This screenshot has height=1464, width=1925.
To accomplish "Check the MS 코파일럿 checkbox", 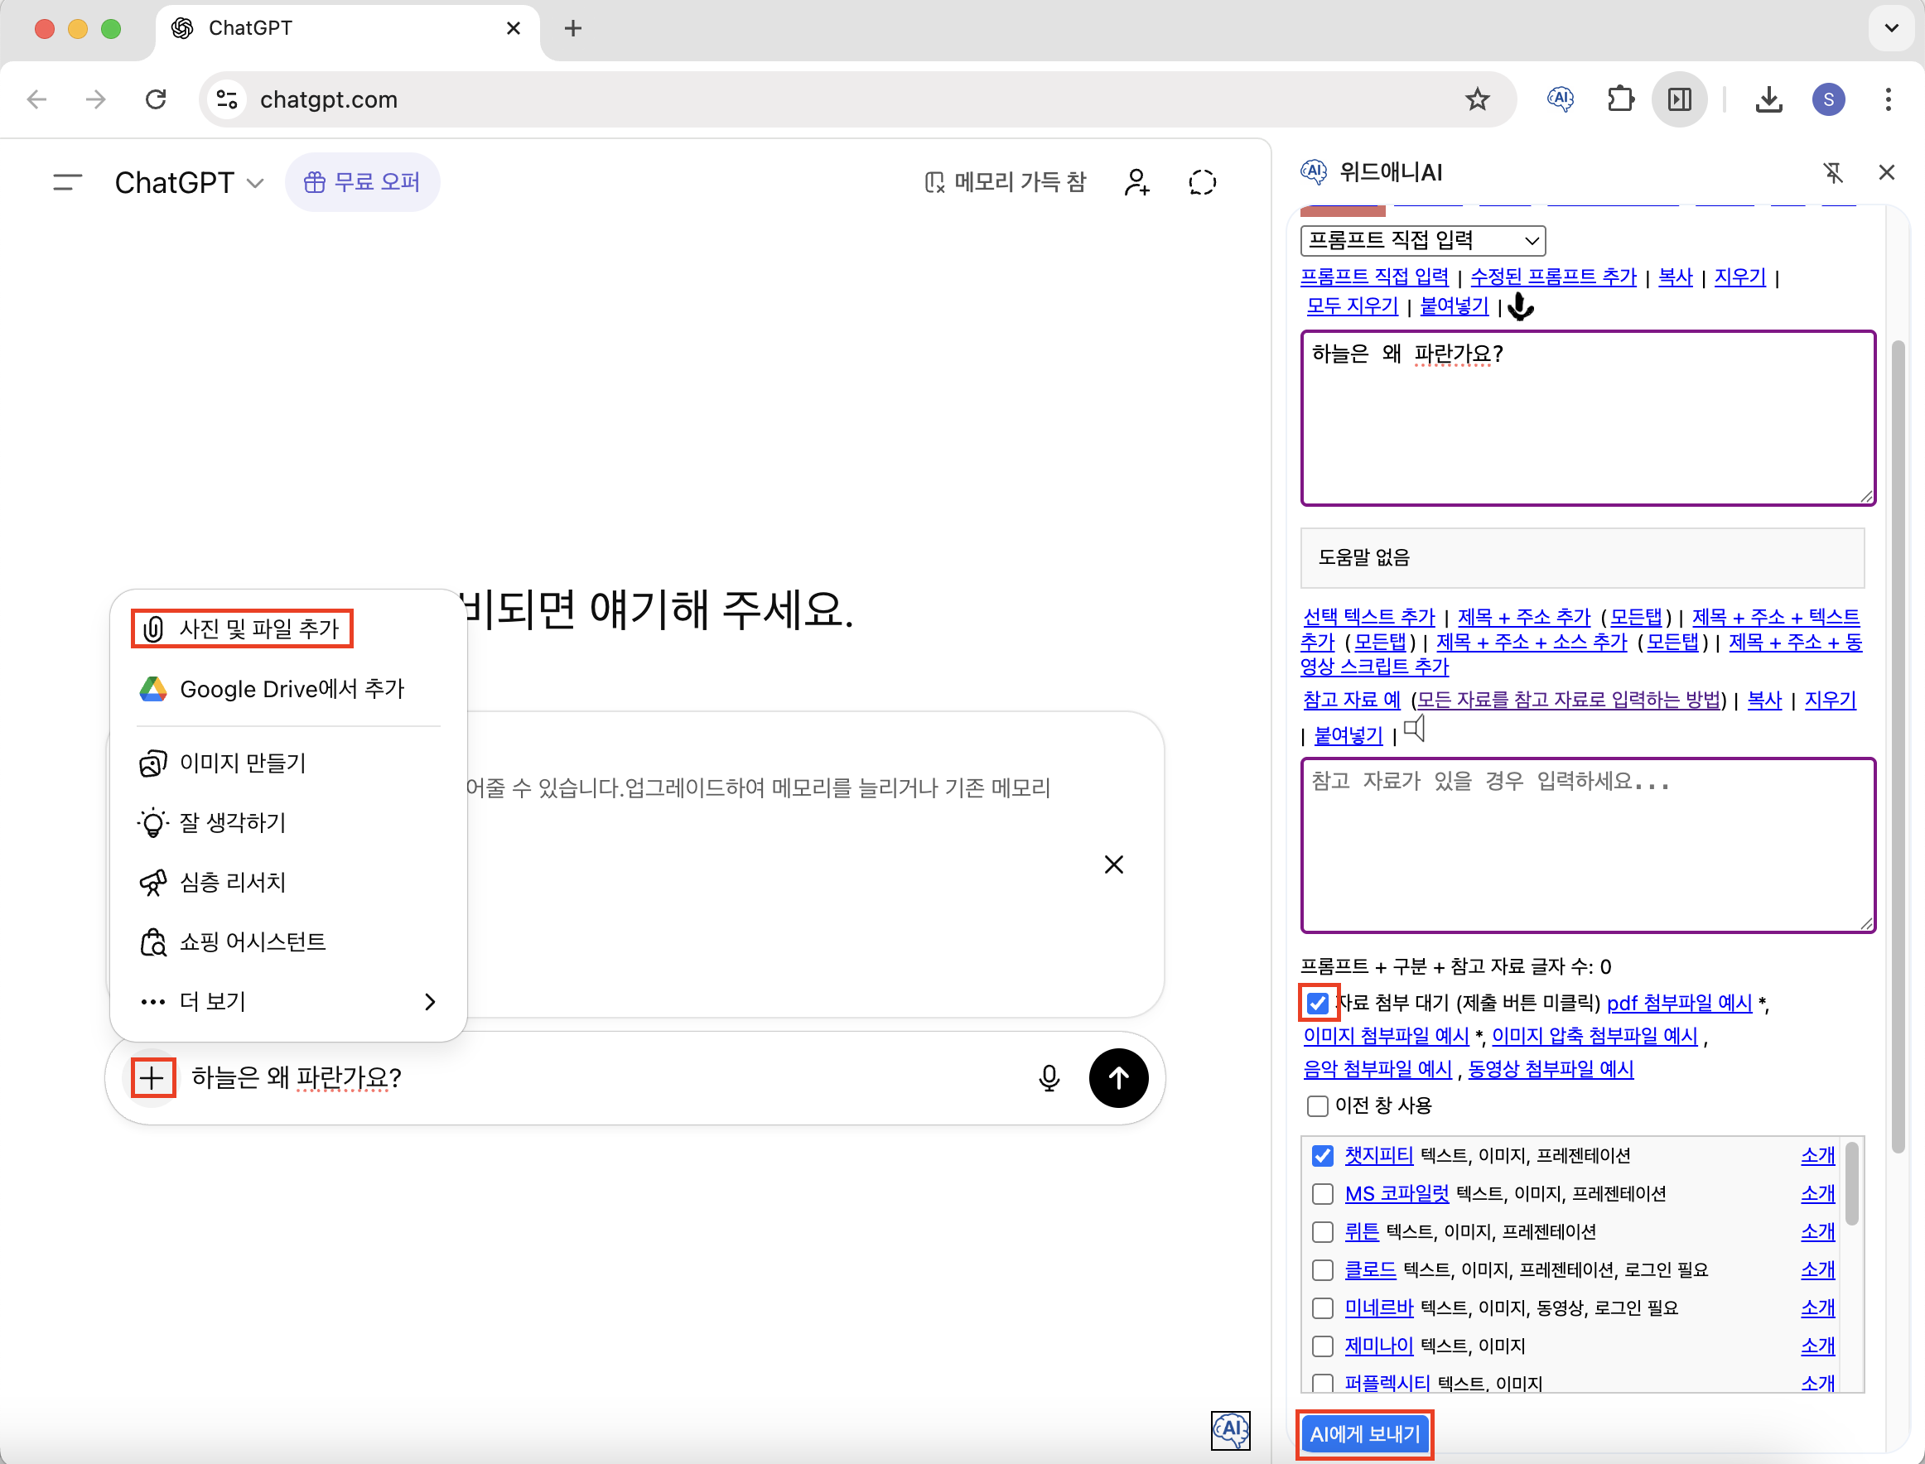I will point(1323,1193).
